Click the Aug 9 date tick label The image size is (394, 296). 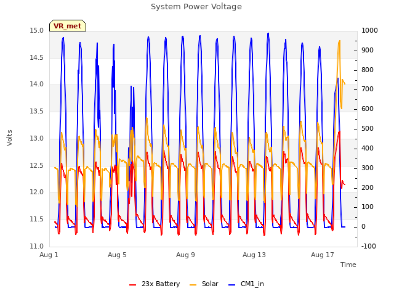coord(185,255)
